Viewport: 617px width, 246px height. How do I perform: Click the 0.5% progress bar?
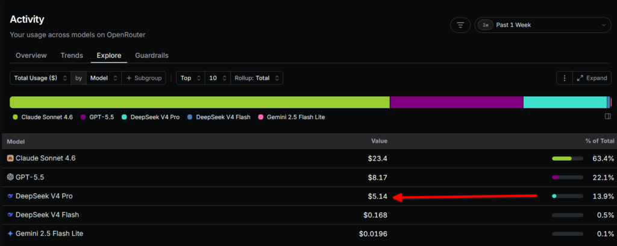coord(568,215)
